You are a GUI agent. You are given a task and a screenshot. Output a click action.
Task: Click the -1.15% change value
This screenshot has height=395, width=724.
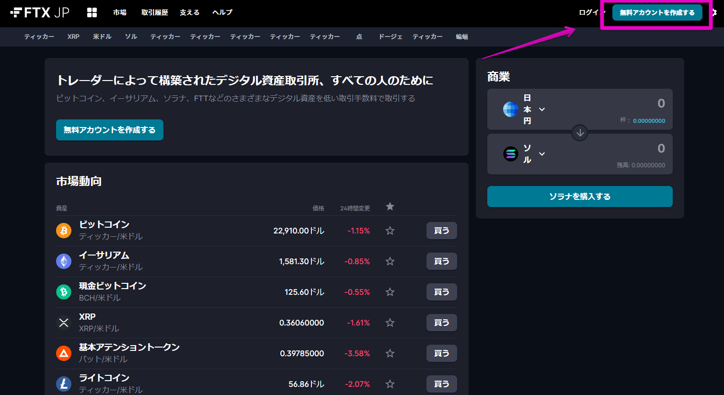click(x=359, y=231)
